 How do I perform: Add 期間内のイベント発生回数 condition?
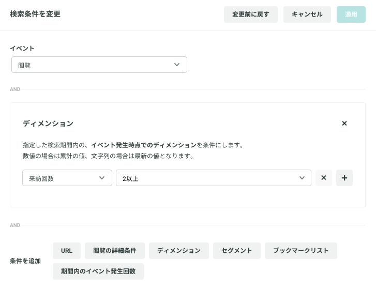coord(98,271)
